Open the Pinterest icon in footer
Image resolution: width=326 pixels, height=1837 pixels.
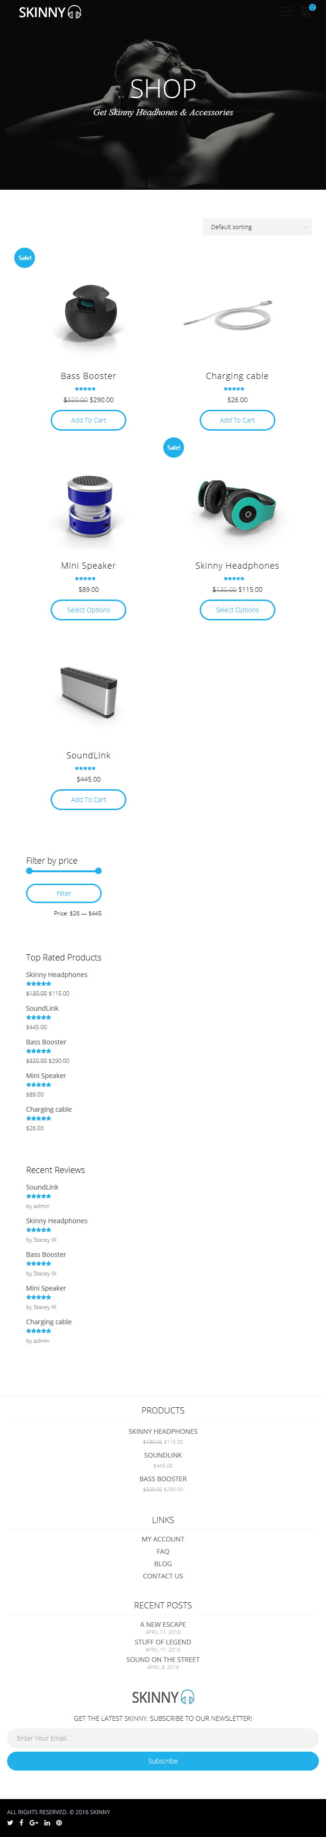click(x=59, y=1822)
